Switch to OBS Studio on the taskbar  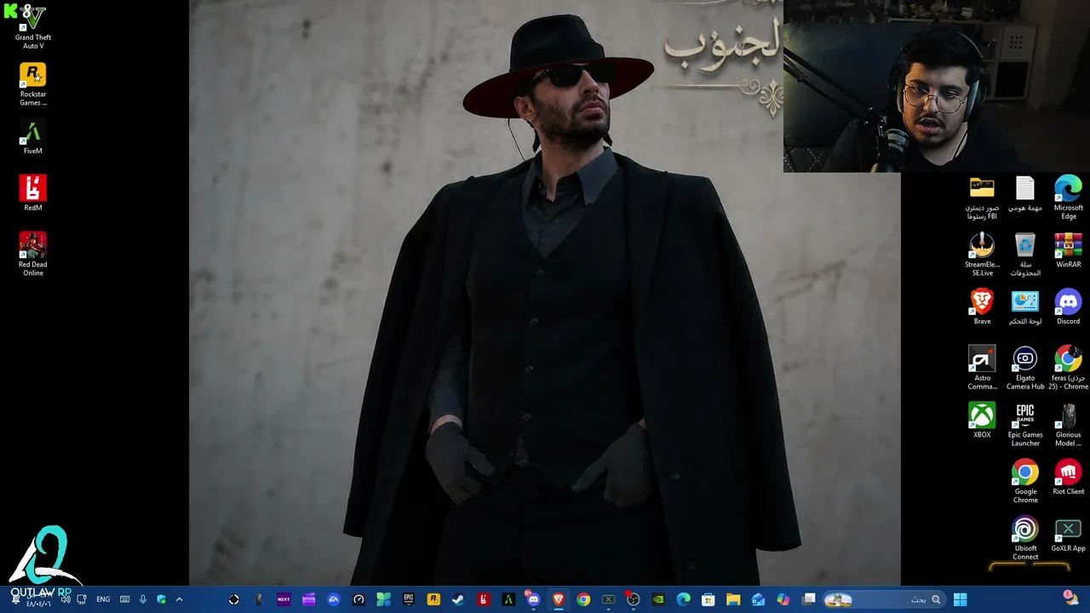coord(633,599)
